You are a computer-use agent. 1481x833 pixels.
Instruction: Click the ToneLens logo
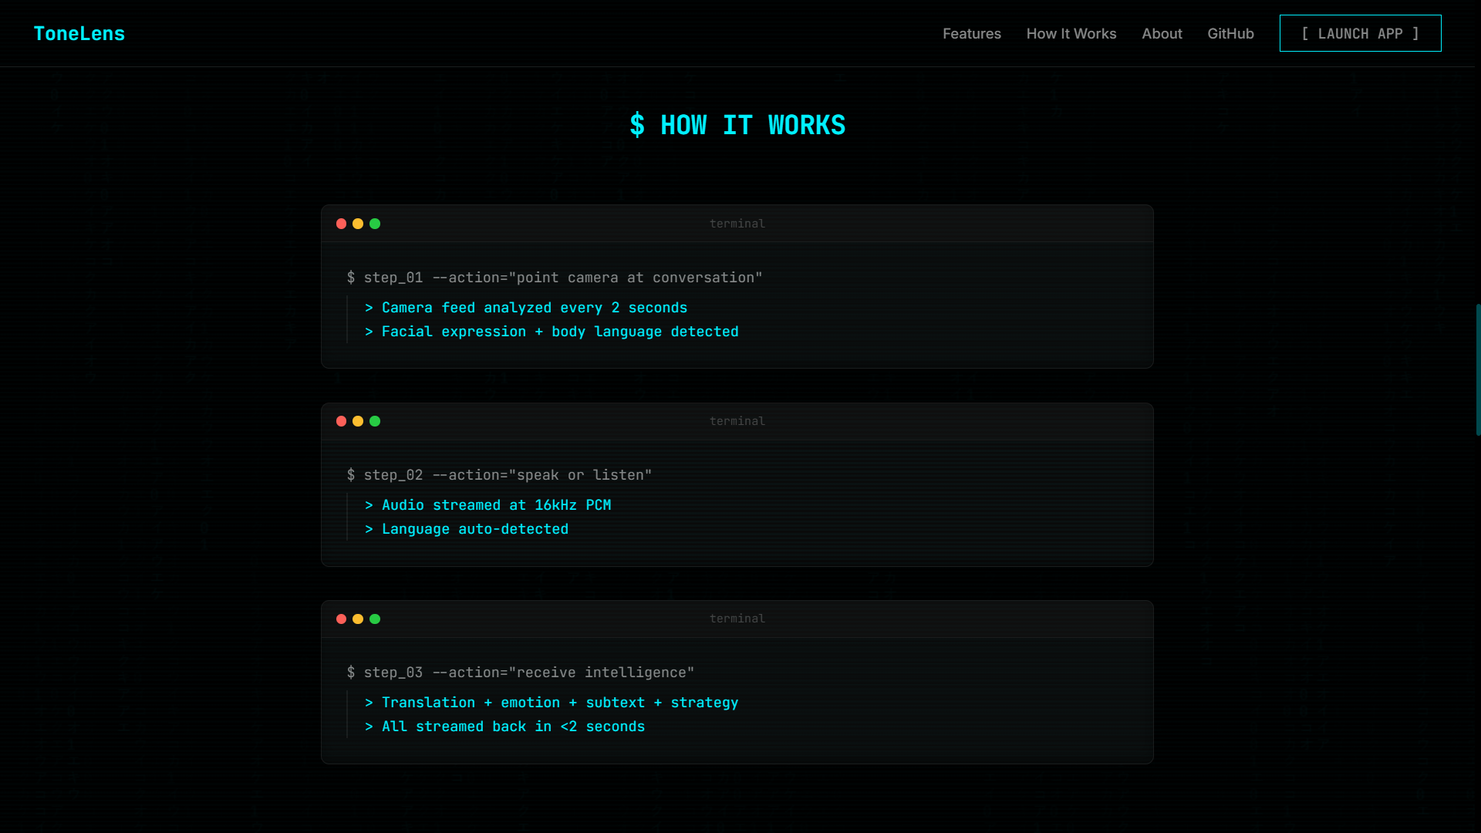pyautogui.click(x=79, y=34)
